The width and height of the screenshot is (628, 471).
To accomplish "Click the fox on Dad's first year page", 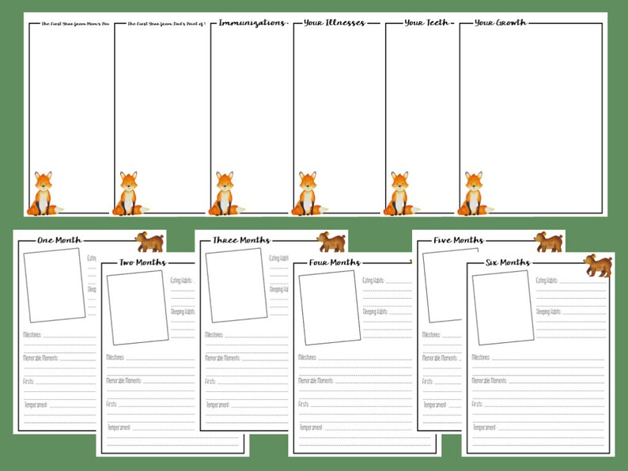I will tap(131, 194).
